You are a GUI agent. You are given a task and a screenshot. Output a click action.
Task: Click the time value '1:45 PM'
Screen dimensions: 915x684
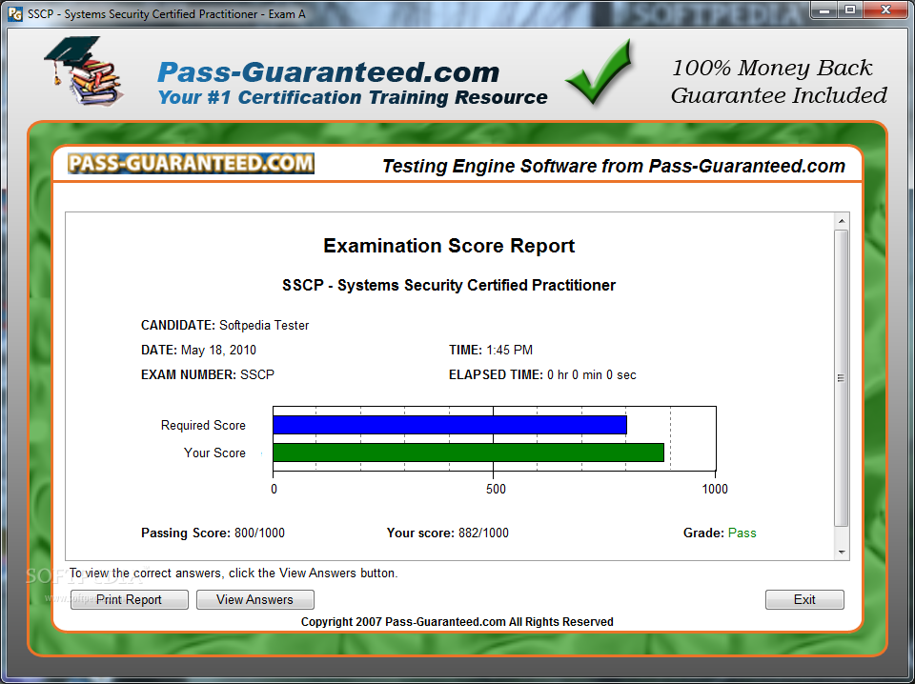[x=509, y=350]
